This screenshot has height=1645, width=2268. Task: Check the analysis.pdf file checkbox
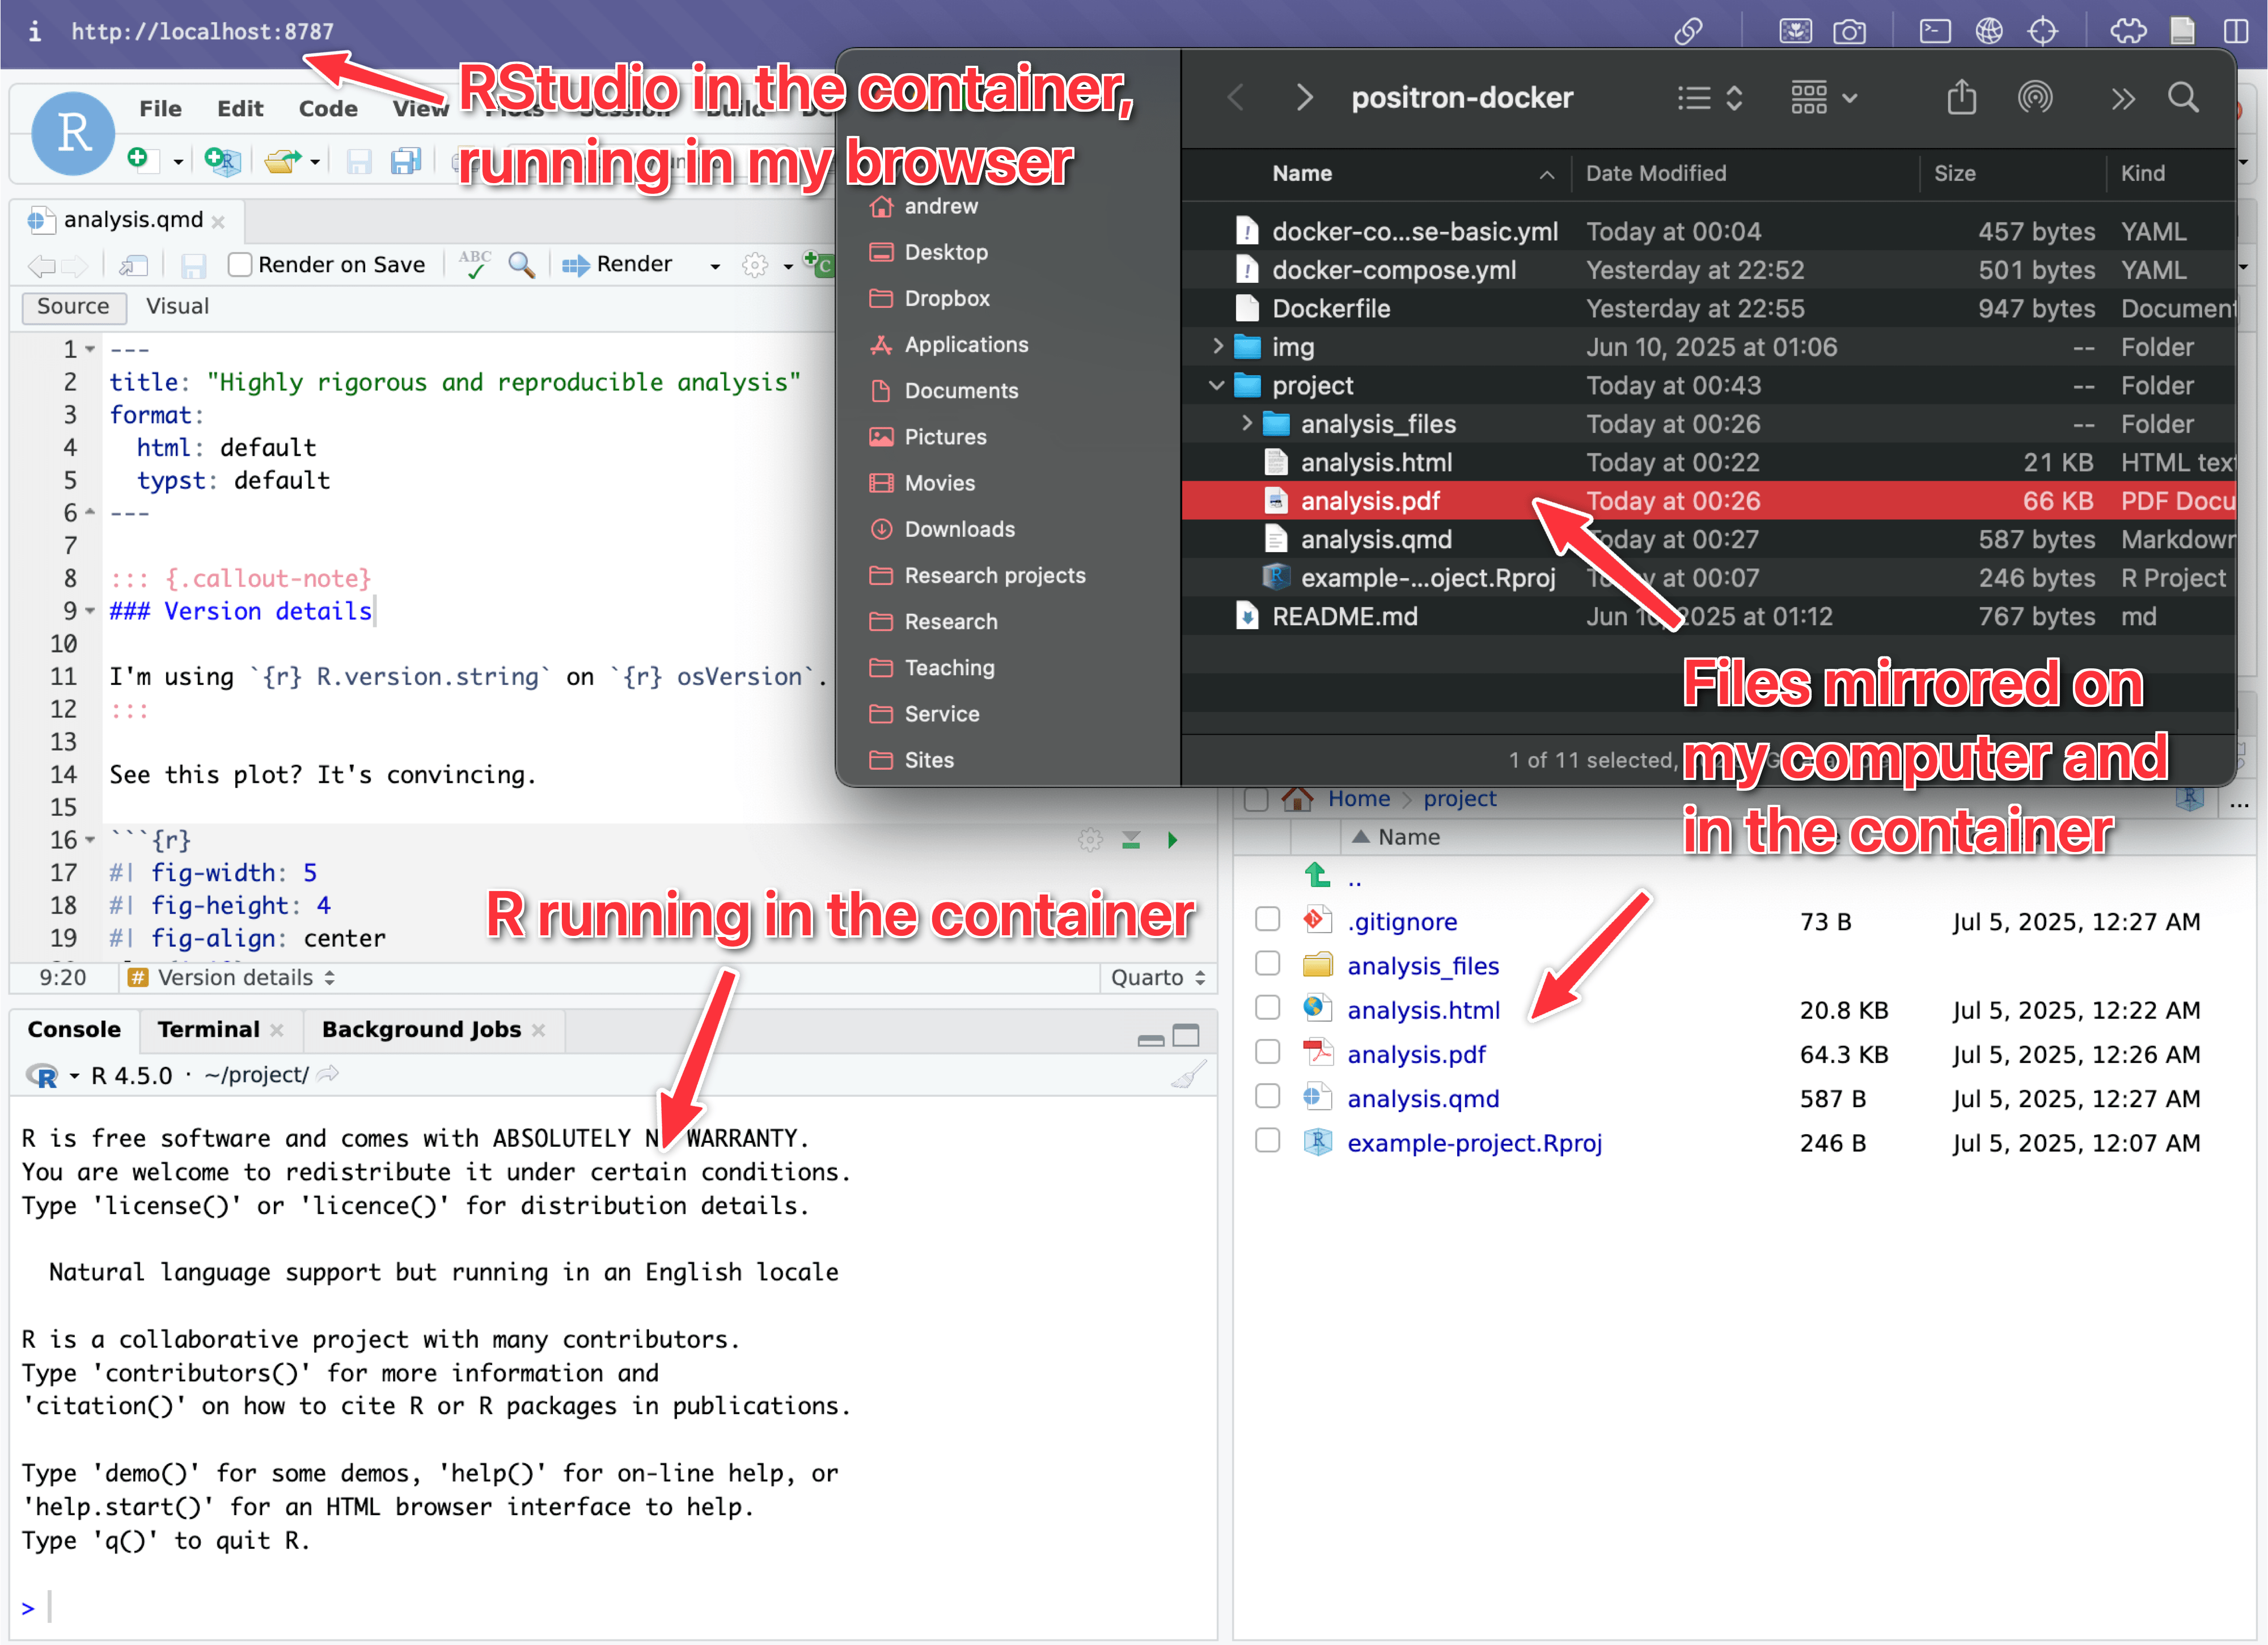[x=1267, y=1052]
